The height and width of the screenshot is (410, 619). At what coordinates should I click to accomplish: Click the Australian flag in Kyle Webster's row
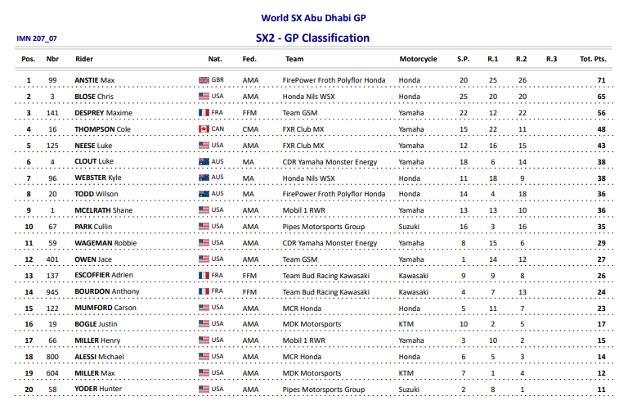204,178
